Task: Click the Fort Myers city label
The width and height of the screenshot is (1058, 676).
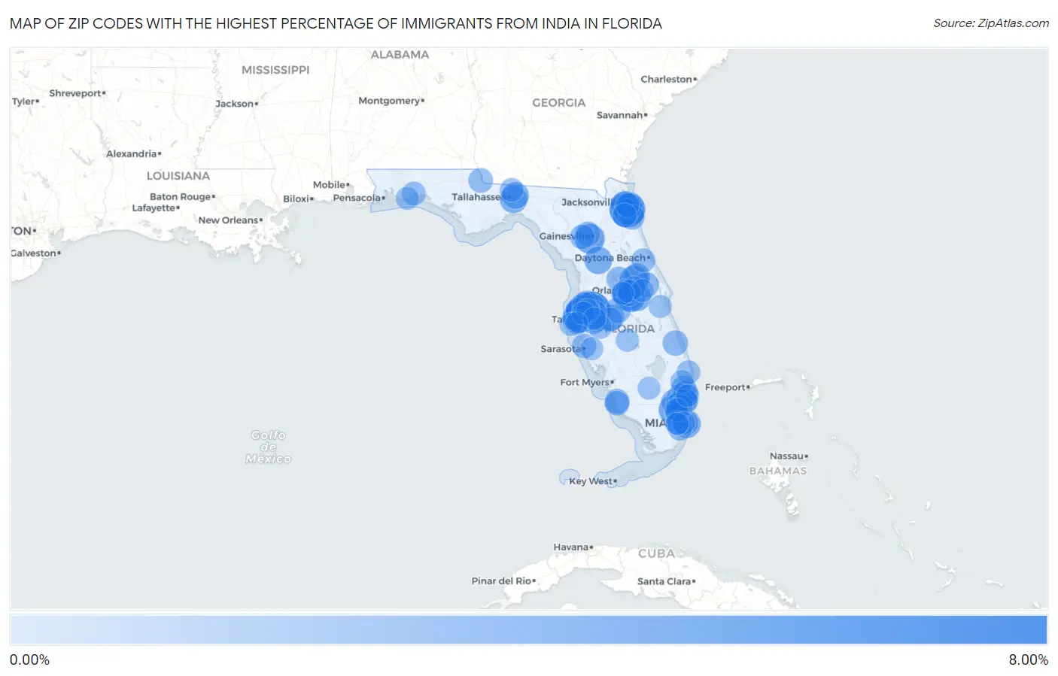Action: pyautogui.click(x=586, y=382)
